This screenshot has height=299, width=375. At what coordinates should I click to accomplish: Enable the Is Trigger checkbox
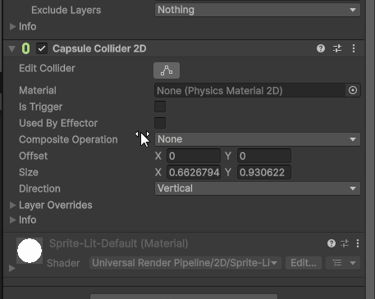(x=160, y=106)
